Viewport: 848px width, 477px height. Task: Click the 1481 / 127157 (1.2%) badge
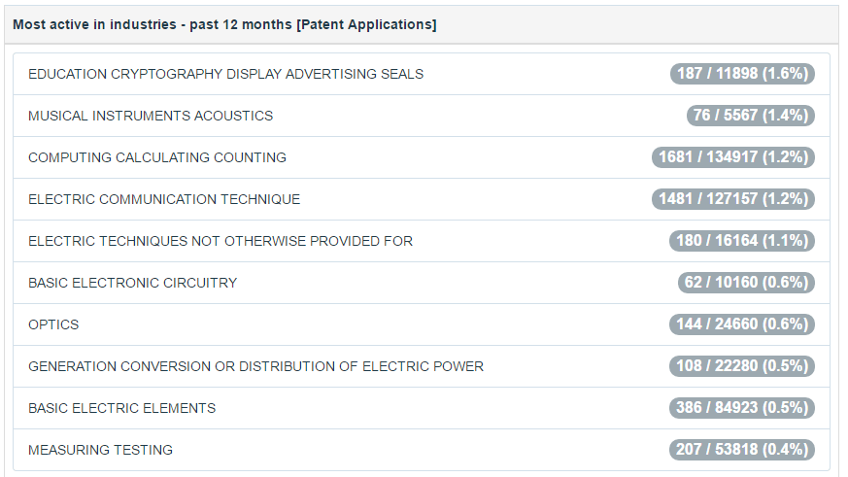(x=733, y=199)
